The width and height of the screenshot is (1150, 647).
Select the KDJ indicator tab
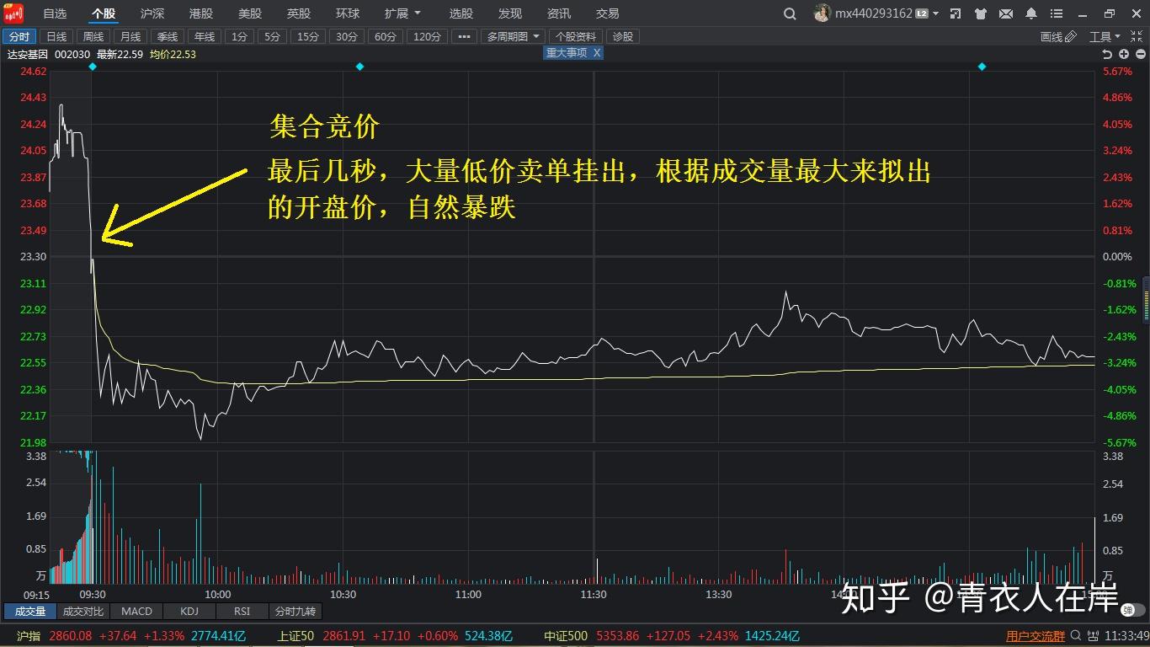pyautogui.click(x=189, y=612)
